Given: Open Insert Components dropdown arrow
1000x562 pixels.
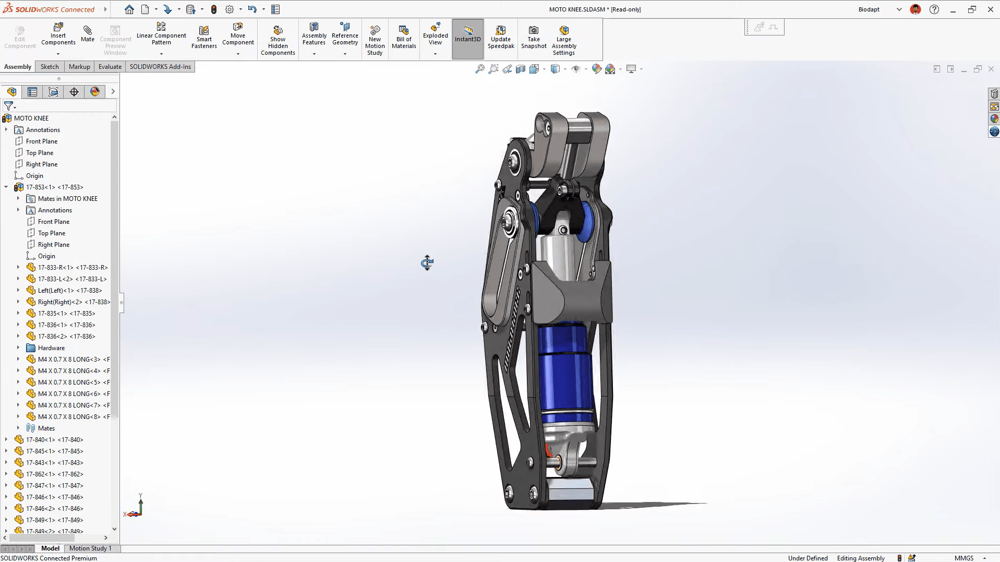Looking at the screenshot, I should pyautogui.click(x=58, y=54).
